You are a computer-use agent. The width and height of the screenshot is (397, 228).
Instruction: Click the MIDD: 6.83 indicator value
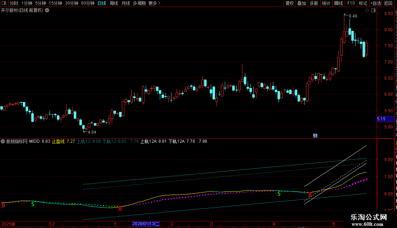coord(39,141)
